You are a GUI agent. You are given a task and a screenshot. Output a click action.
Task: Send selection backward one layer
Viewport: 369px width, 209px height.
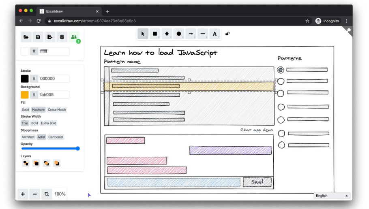[x=36, y=163]
